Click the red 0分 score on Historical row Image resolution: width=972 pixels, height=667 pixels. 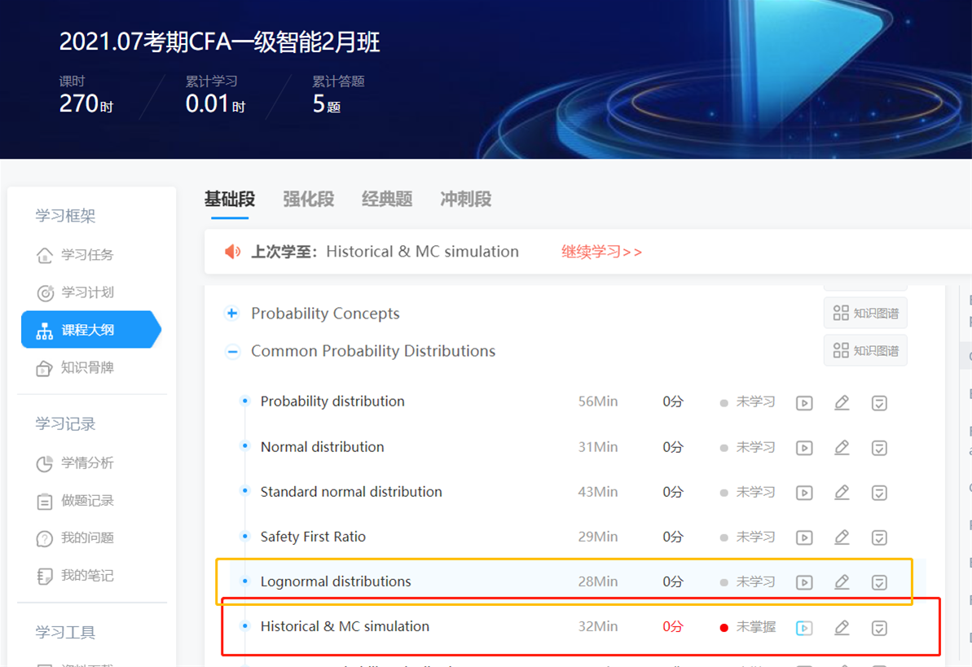673,627
